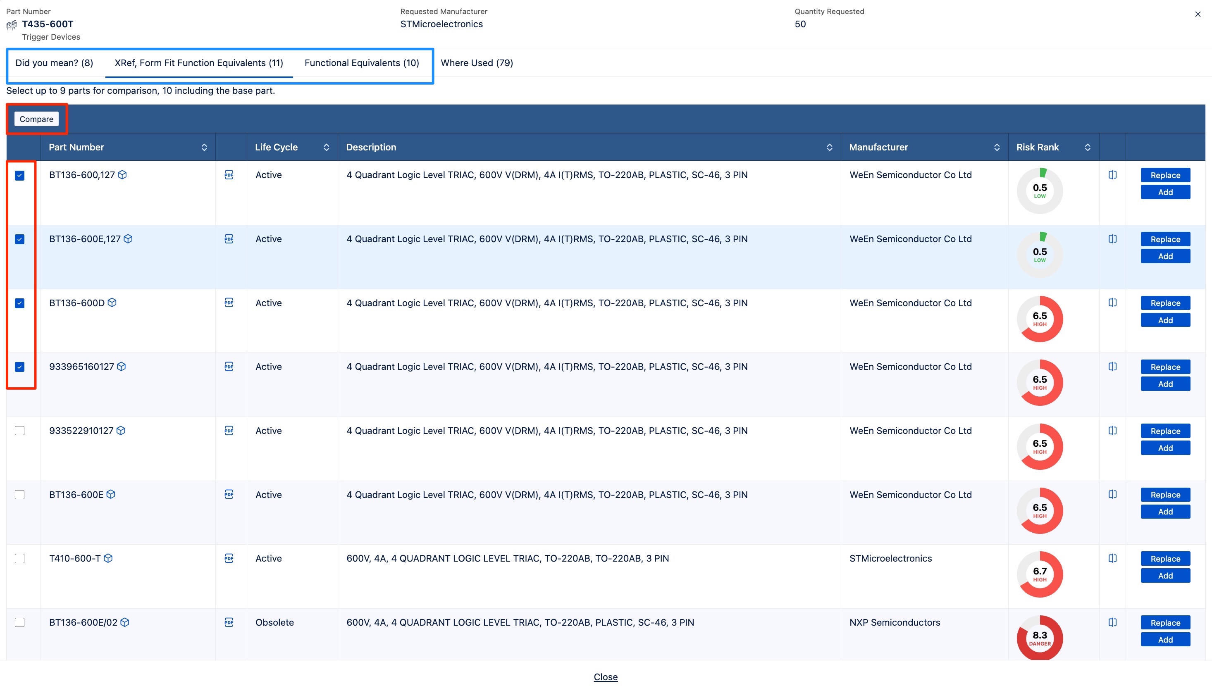Click side-by-side compare icon for T410-600-T

pyautogui.click(x=1112, y=558)
